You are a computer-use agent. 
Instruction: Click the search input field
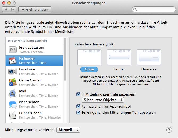coord(154,9)
